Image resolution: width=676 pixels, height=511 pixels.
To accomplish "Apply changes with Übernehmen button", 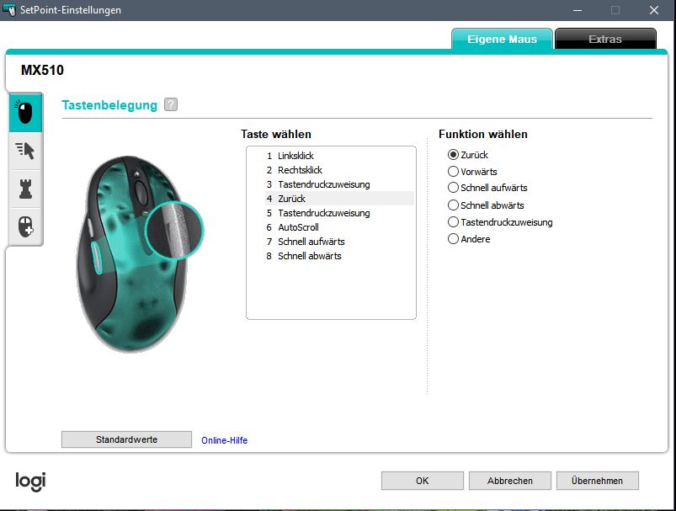I will pos(597,481).
